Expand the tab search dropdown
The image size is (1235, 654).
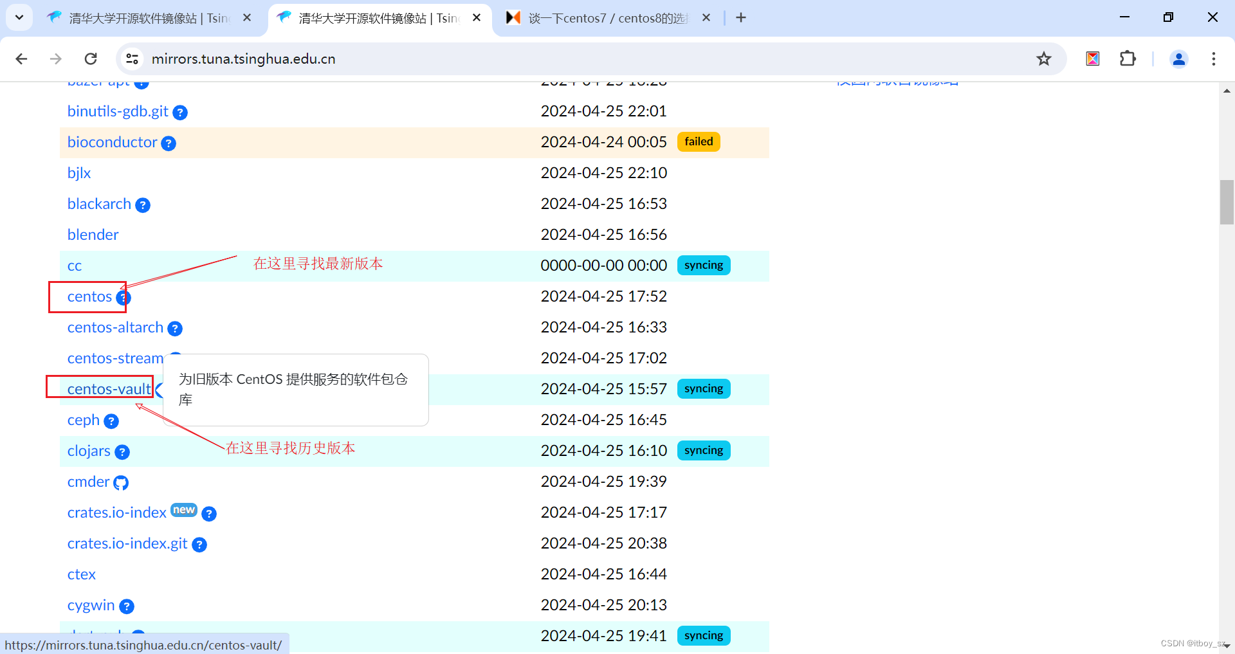[x=19, y=18]
